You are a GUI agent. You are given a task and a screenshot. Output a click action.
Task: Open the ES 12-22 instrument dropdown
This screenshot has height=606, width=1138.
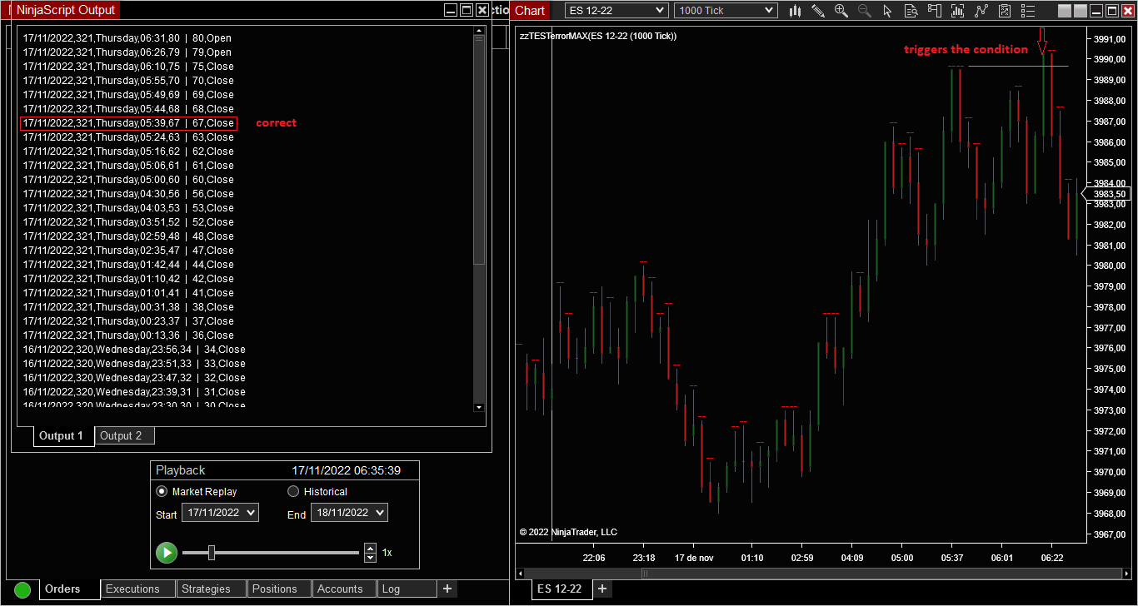coord(616,11)
